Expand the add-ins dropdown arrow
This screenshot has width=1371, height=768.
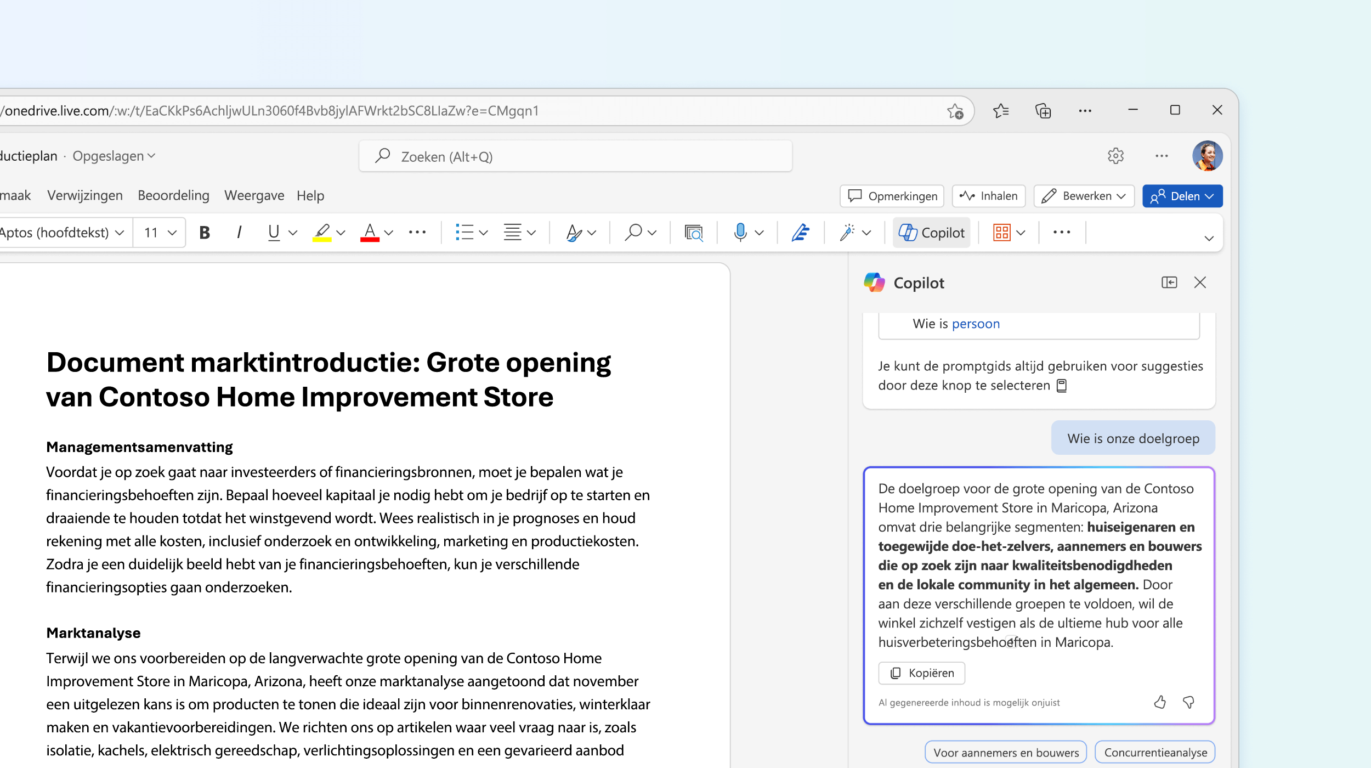click(x=1021, y=233)
